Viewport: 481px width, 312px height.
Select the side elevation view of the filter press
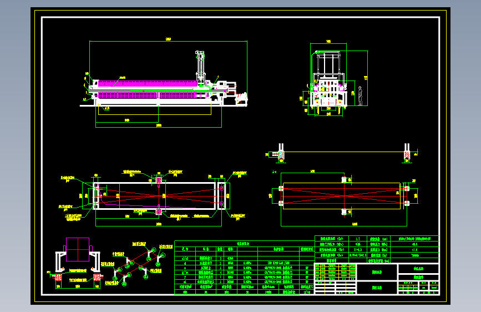164,83
